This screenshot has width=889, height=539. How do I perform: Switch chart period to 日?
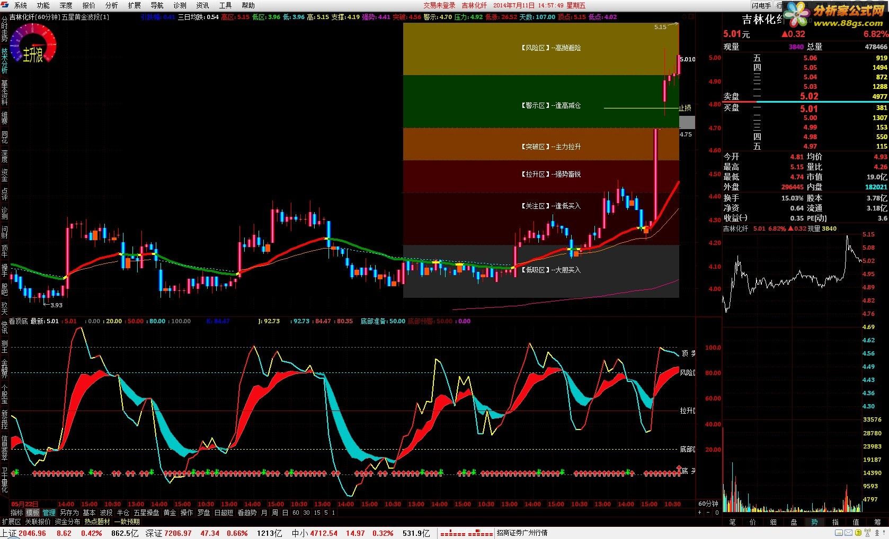[286, 513]
